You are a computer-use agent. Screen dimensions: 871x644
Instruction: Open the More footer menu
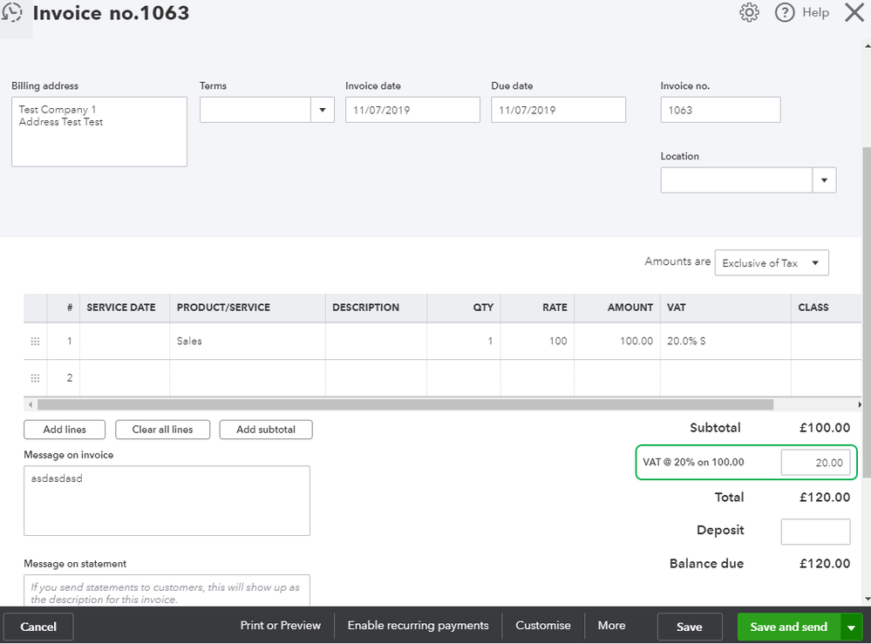click(x=611, y=626)
